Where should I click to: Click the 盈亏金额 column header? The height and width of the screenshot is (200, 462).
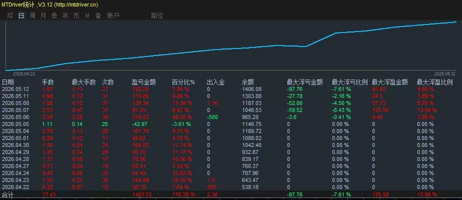pyautogui.click(x=143, y=82)
